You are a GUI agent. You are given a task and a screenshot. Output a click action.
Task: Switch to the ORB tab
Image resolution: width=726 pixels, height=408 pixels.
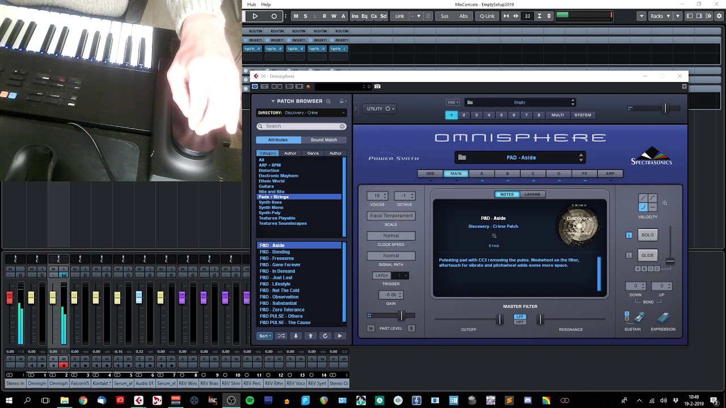point(430,174)
